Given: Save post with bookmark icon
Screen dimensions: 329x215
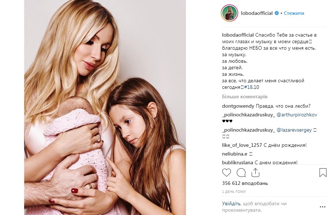Looking at the screenshot, I should click(323, 173).
